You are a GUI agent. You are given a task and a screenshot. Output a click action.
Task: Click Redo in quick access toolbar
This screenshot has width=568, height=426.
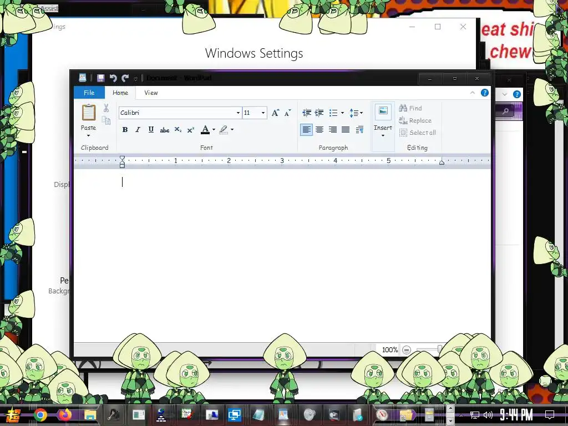coord(125,78)
